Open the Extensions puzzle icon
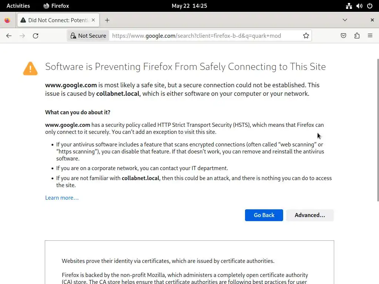The height and width of the screenshot is (284, 379). point(357,36)
